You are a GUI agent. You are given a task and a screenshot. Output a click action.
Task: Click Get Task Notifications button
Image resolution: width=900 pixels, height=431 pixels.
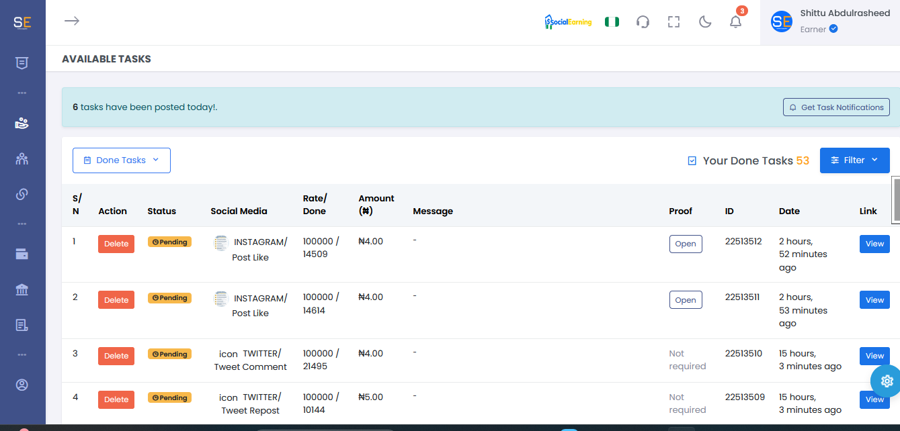(x=836, y=107)
